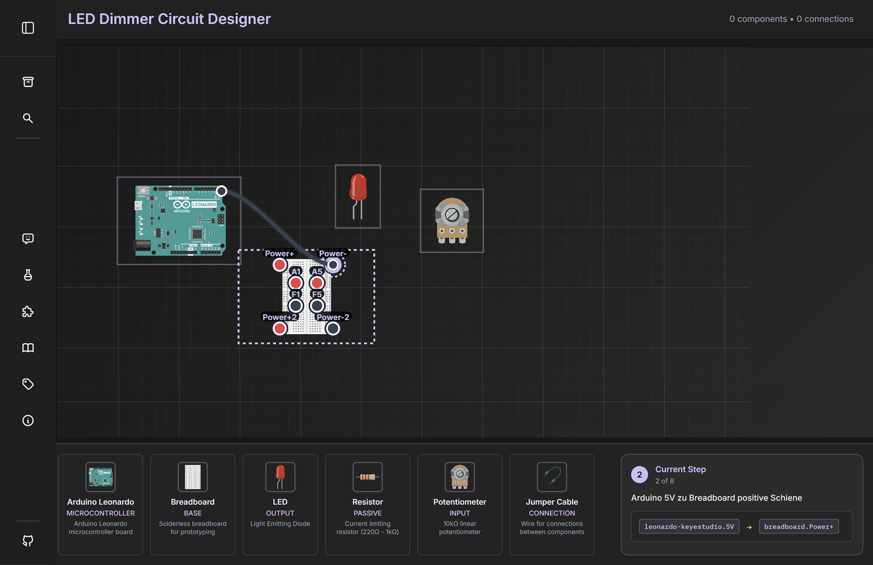Click the breadboard Power+ pin
The image size is (873, 565).
[280, 265]
